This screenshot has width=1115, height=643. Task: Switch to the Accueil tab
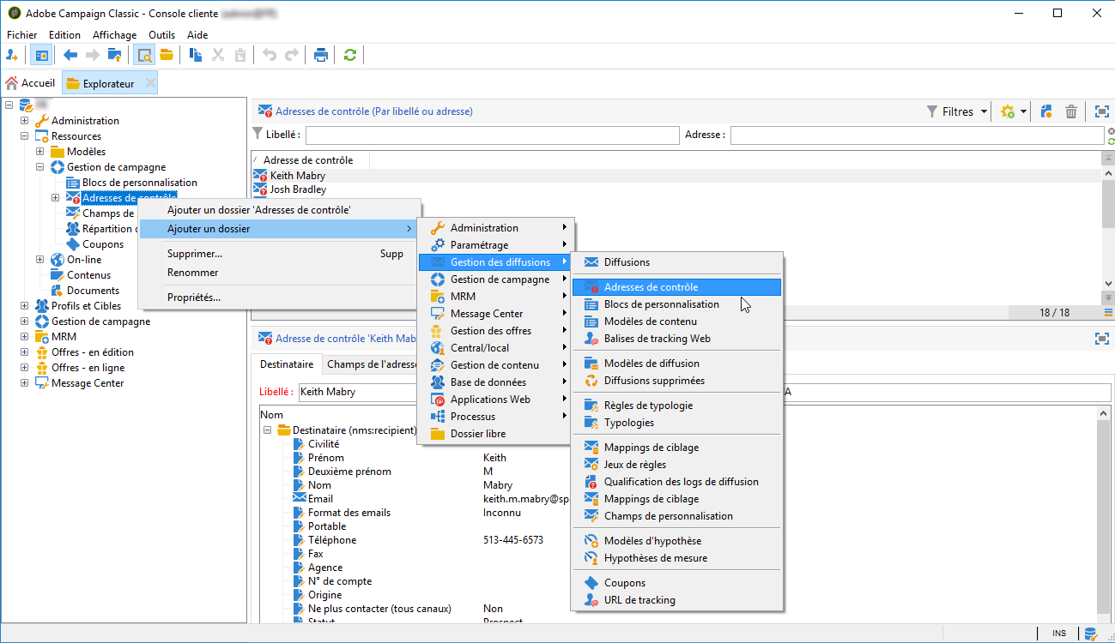[30, 83]
